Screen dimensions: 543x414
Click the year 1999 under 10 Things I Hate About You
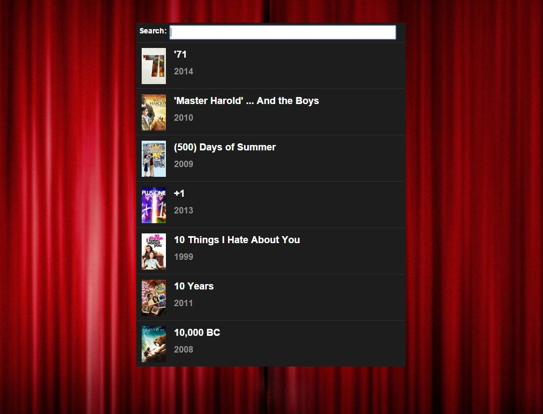point(184,257)
